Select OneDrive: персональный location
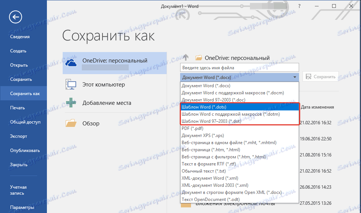Screen dimensions: 361x213 click(115, 63)
